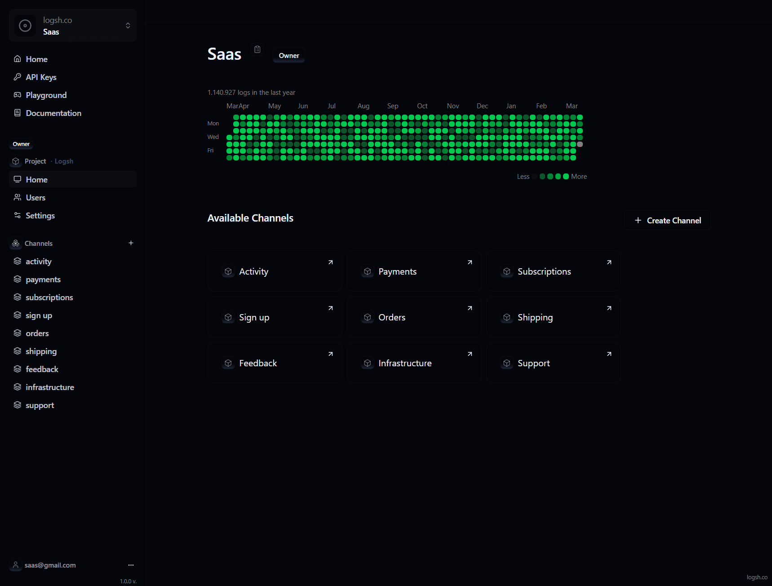This screenshot has height=586, width=772.
Task: Open the logsh.co Saas project switcher
Action: (x=73, y=26)
